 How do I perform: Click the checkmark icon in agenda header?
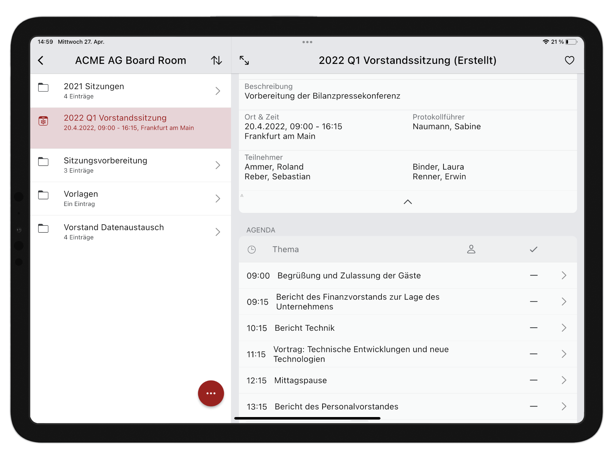click(533, 249)
